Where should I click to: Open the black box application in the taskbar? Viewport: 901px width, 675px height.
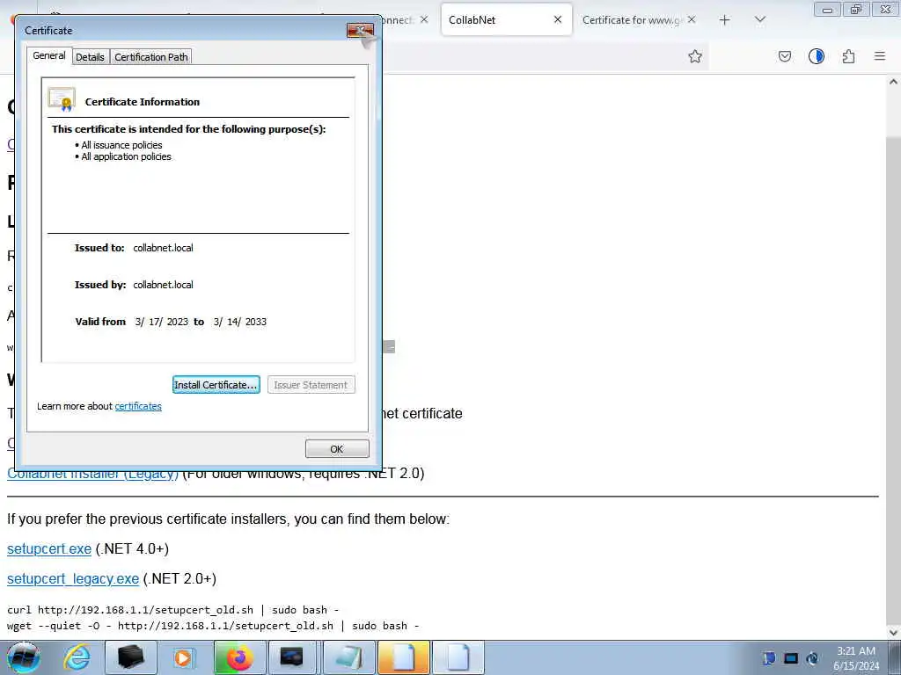(x=130, y=657)
